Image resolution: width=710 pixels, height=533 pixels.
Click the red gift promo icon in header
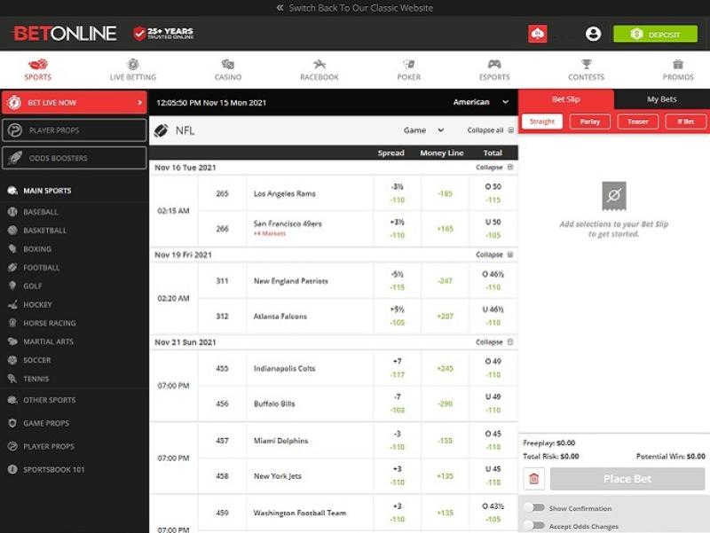[538, 34]
